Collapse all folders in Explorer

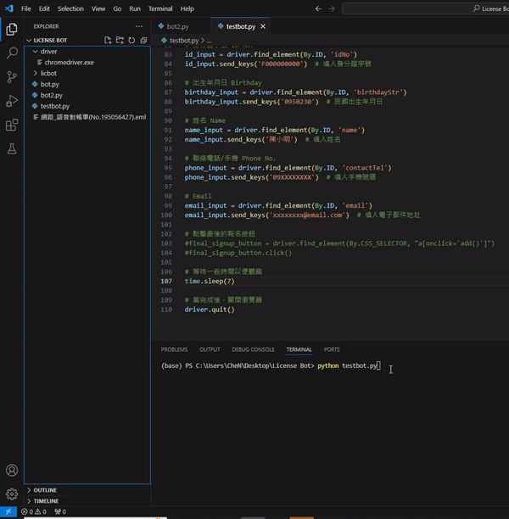click(143, 40)
